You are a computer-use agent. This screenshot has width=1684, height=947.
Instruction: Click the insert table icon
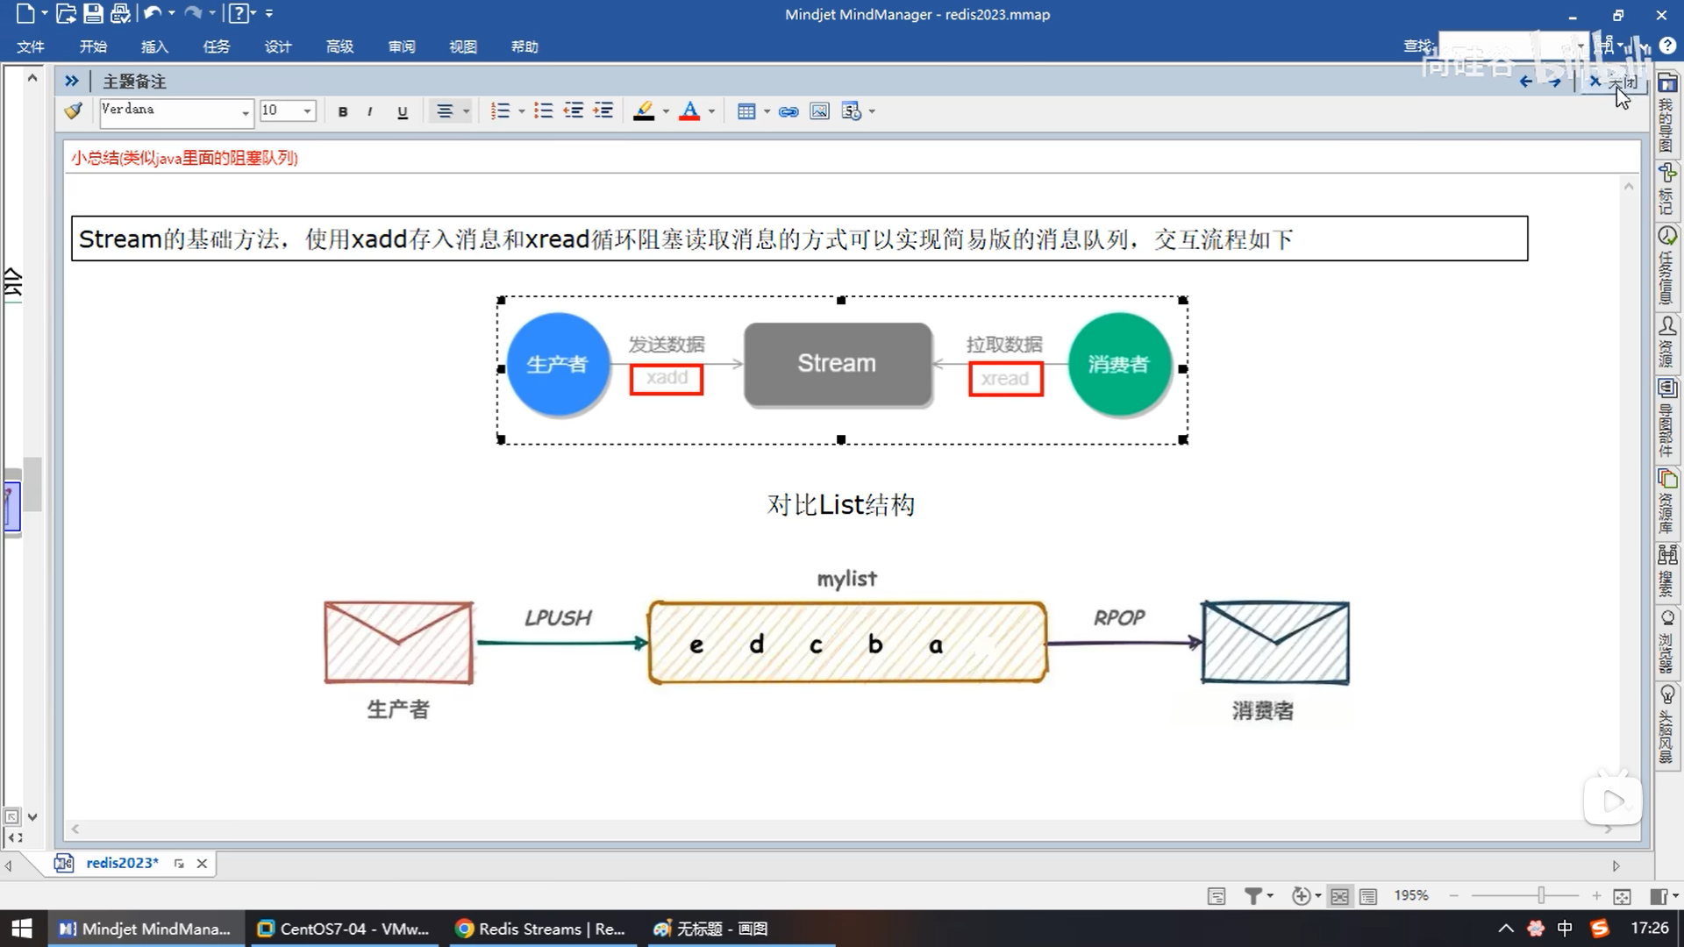click(x=746, y=111)
